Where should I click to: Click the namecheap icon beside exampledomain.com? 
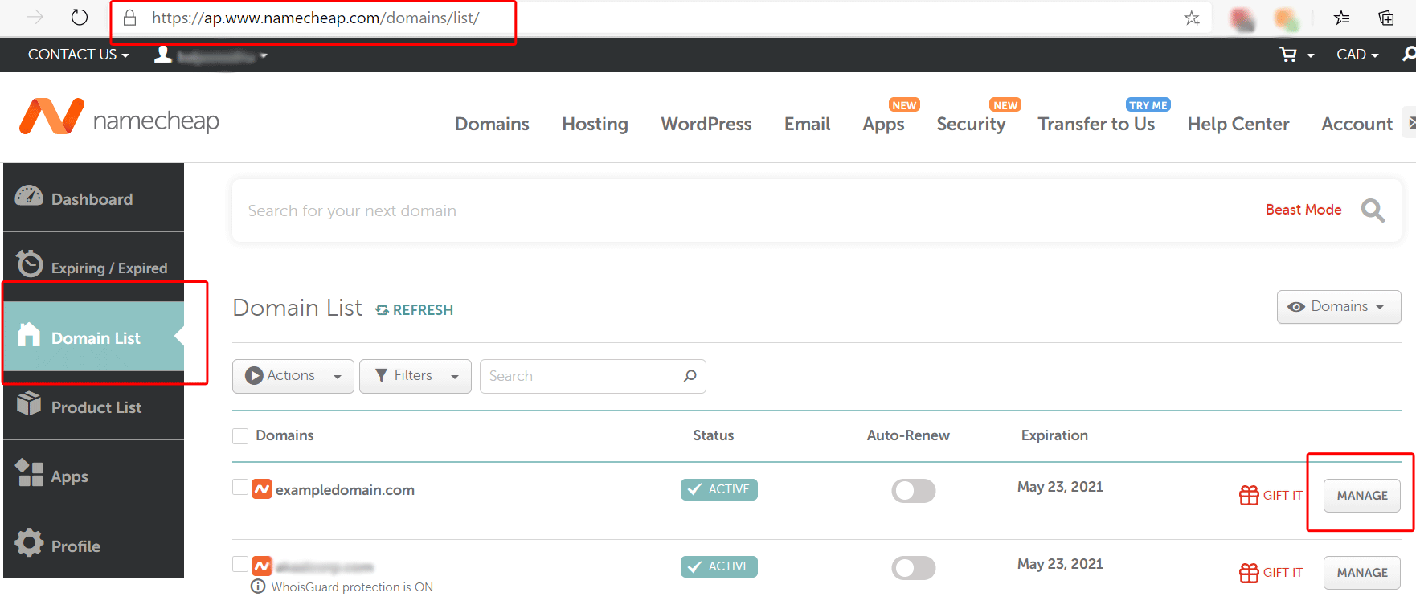pyautogui.click(x=262, y=488)
